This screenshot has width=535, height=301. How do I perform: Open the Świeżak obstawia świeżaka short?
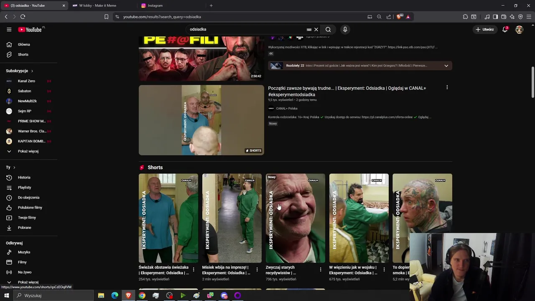(x=168, y=218)
